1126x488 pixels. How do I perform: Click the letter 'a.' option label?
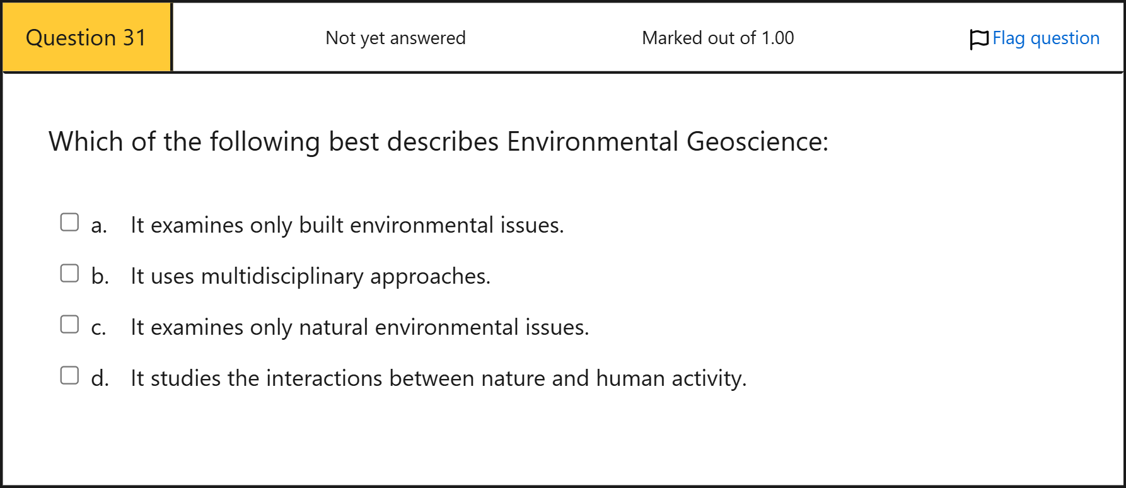click(99, 226)
